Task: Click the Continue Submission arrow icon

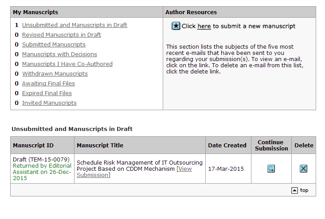Action: click(271, 169)
